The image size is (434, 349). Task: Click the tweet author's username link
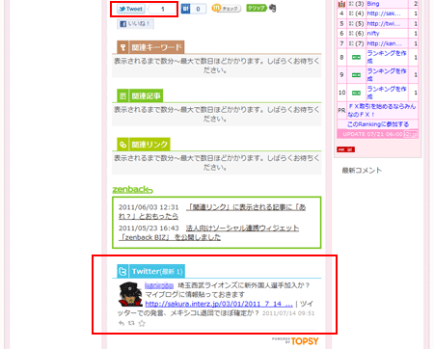159,285
